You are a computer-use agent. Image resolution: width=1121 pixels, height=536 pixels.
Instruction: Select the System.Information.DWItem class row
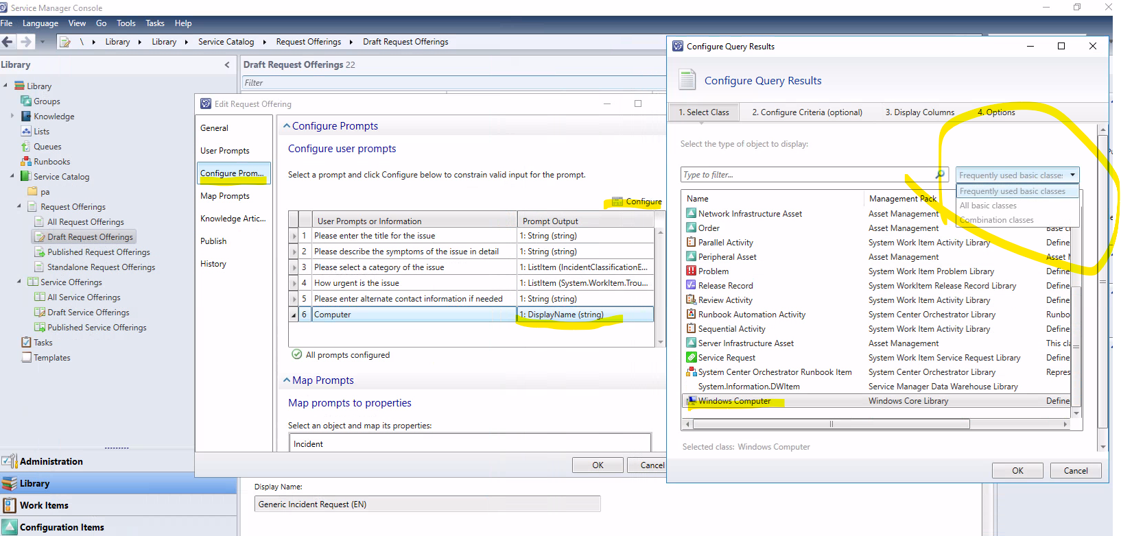pyautogui.click(x=877, y=386)
